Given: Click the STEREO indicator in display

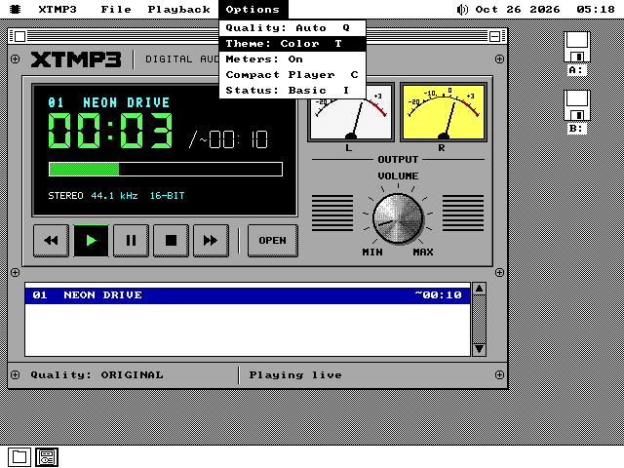Looking at the screenshot, I should point(65,196).
